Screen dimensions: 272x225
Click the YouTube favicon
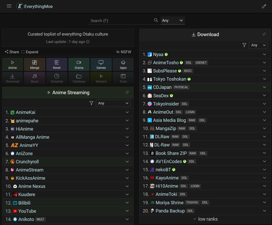click(15, 211)
